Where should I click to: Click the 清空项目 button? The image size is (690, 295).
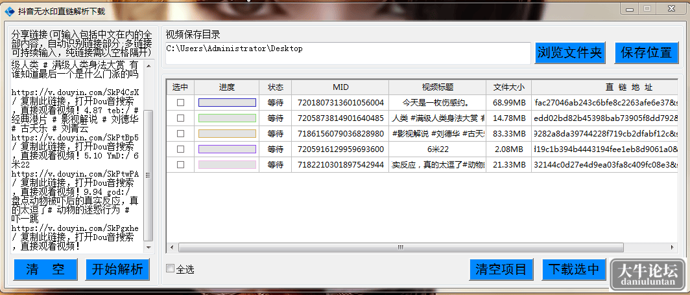[x=501, y=270]
